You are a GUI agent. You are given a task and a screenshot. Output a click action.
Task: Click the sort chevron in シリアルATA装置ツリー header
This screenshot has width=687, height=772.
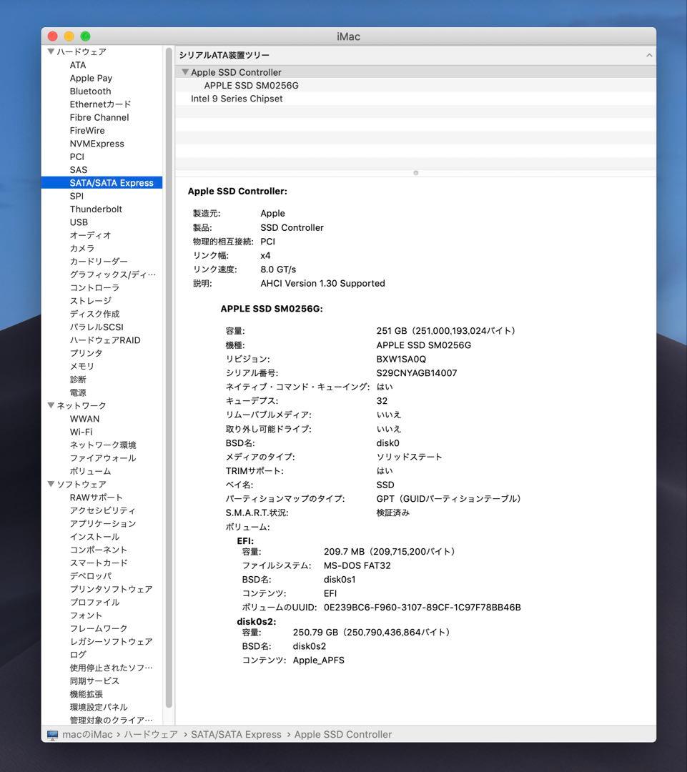click(649, 55)
